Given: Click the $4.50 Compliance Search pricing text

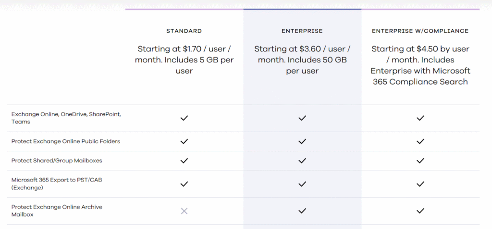Looking at the screenshot, I should tap(420, 65).
